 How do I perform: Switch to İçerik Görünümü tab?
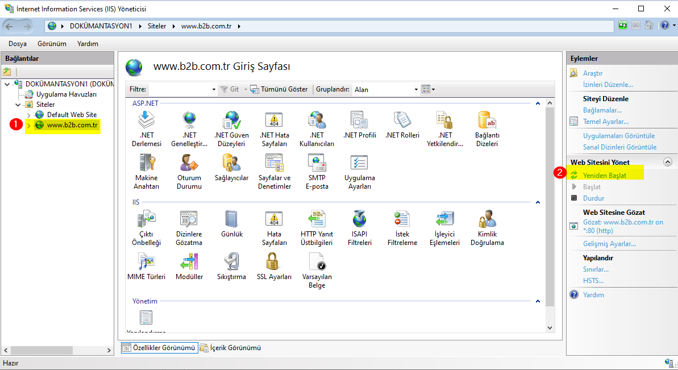[231, 348]
